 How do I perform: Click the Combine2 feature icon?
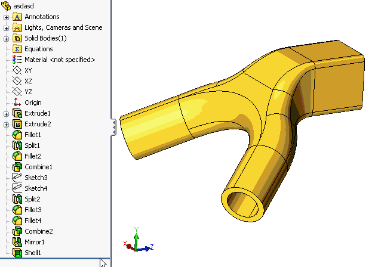pos(17,231)
